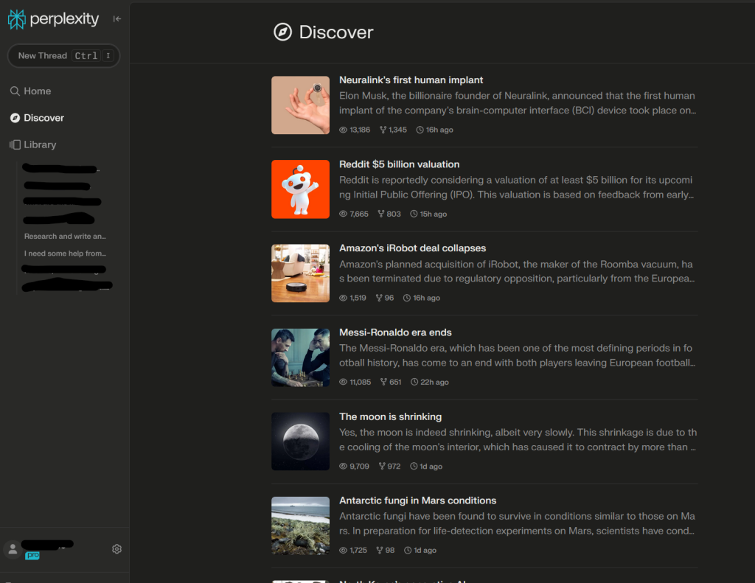Click the Antarctic fungi landscape thumbnail

coord(300,526)
